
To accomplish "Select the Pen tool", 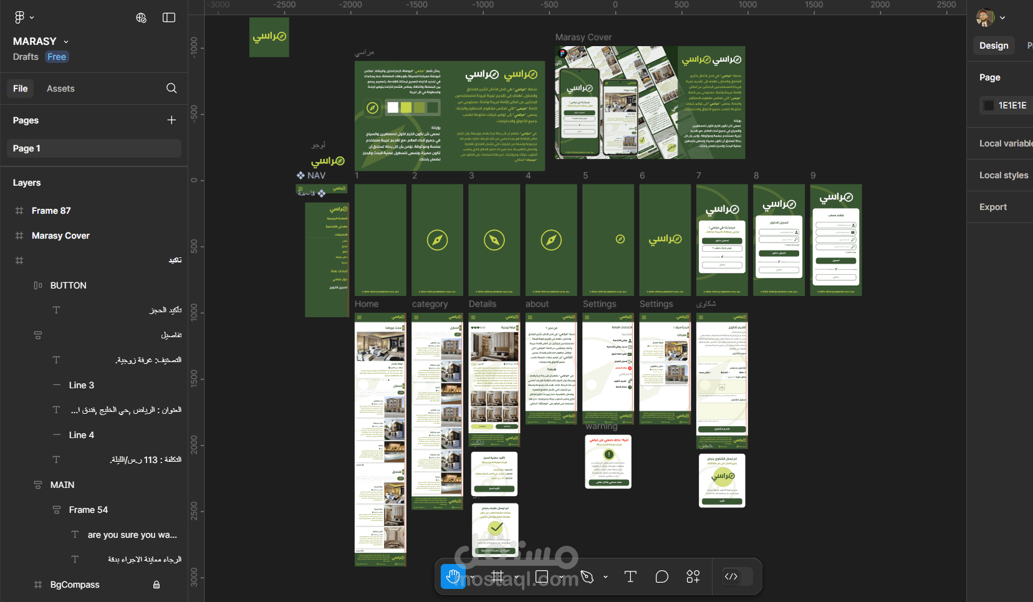I will pos(587,576).
